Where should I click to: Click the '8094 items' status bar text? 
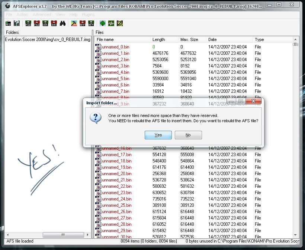point(149,241)
